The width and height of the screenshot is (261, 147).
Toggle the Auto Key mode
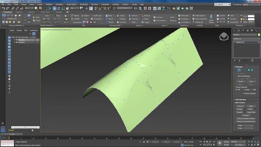[x=226, y=142]
